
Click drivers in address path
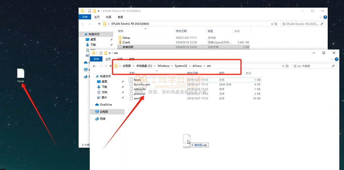(197, 66)
